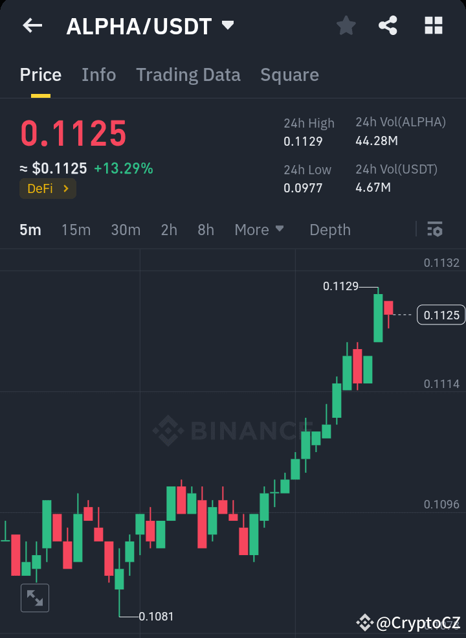The height and width of the screenshot is (638, 466).
Task: Activate the 2h timeframe
Action: tap(168, 229)
